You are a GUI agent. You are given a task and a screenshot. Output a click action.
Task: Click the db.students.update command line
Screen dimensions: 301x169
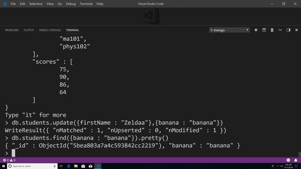point(114,123)
